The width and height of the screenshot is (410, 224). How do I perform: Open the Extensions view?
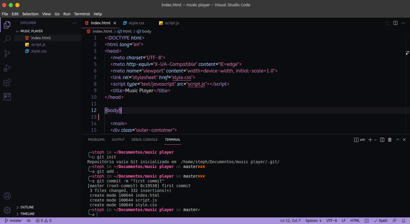click(x=7, y=82)
